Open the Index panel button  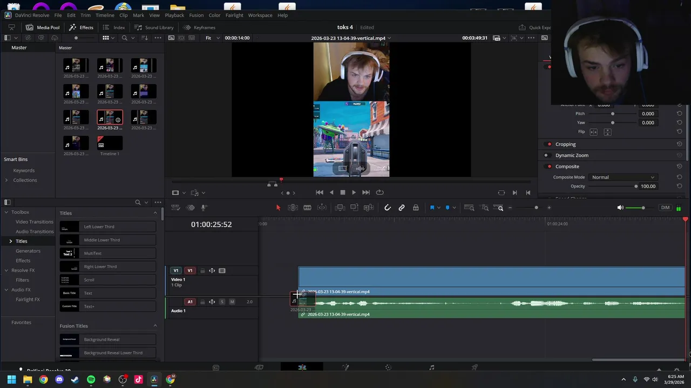click(x=114, y=27)
